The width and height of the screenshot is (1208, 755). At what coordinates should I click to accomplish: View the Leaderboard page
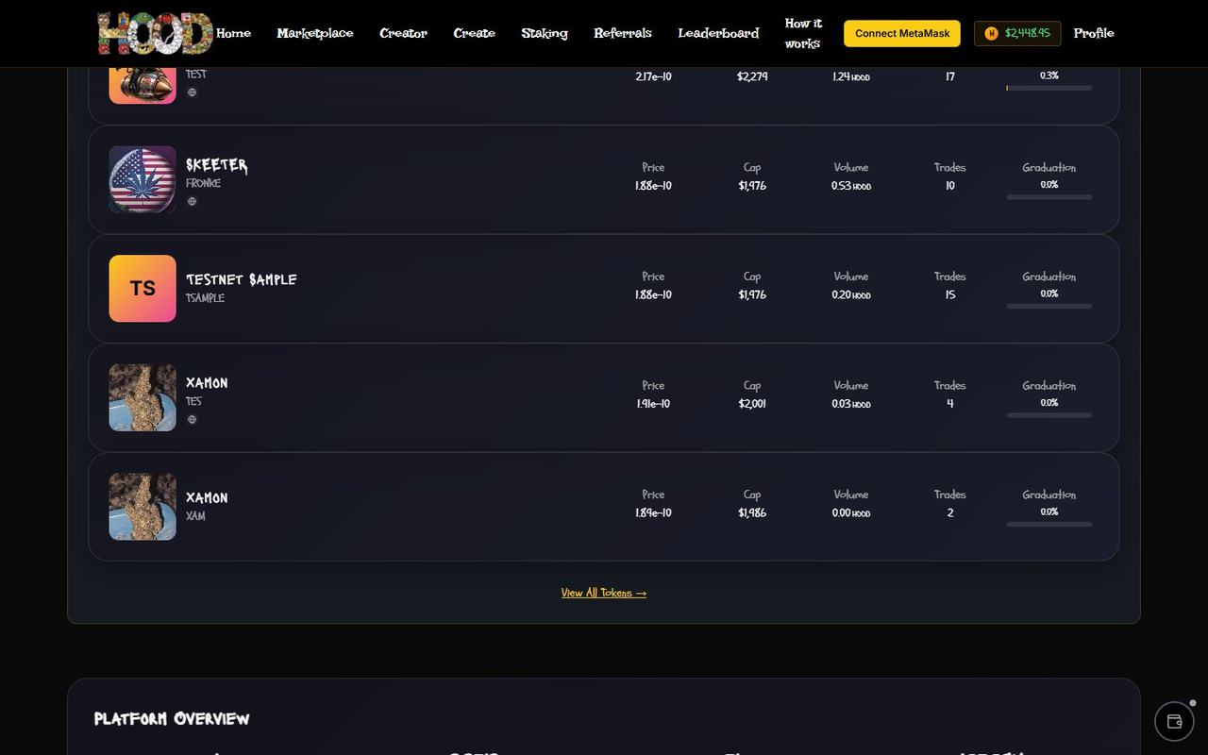point(718,33)
